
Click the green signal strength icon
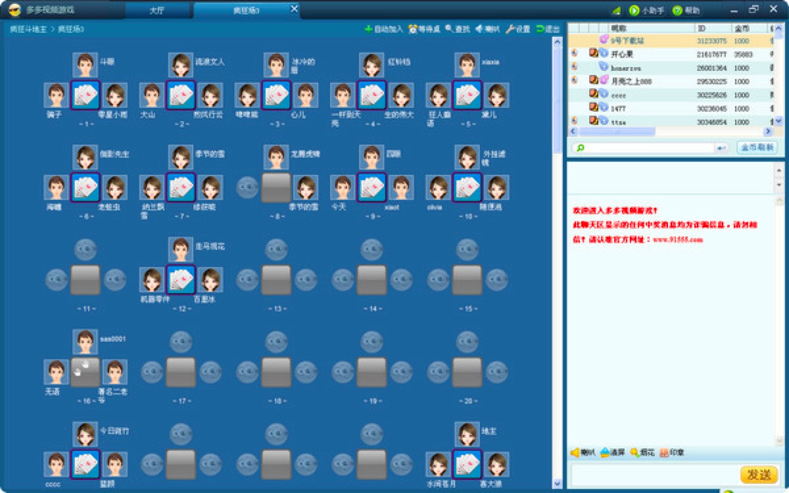[x=616, y=11]
